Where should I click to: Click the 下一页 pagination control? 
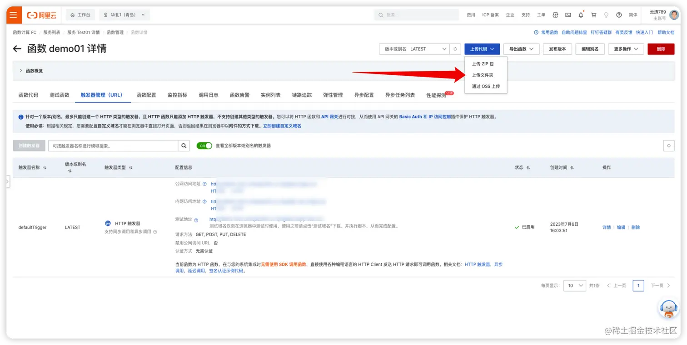[660, 286]
